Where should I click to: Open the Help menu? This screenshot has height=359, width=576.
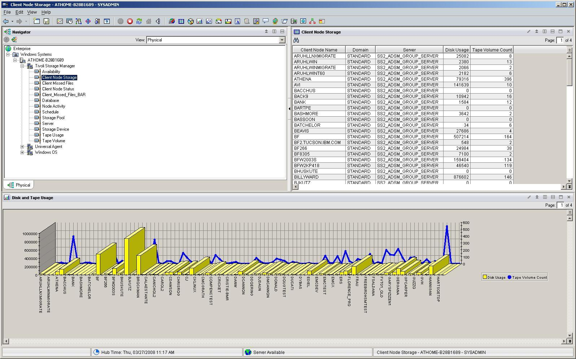(46, 12)
